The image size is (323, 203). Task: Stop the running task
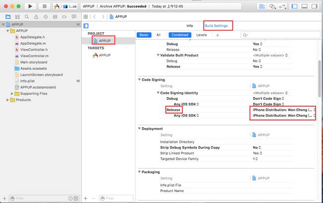coord(44,6)
